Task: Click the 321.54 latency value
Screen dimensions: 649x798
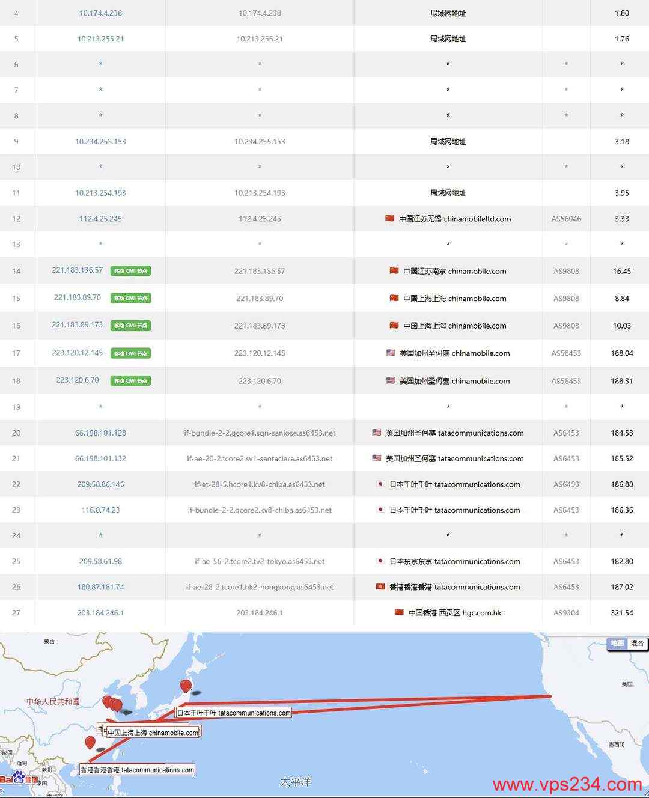Action: [622, 613]
